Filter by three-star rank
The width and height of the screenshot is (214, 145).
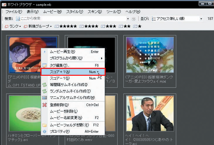[108, 26]
